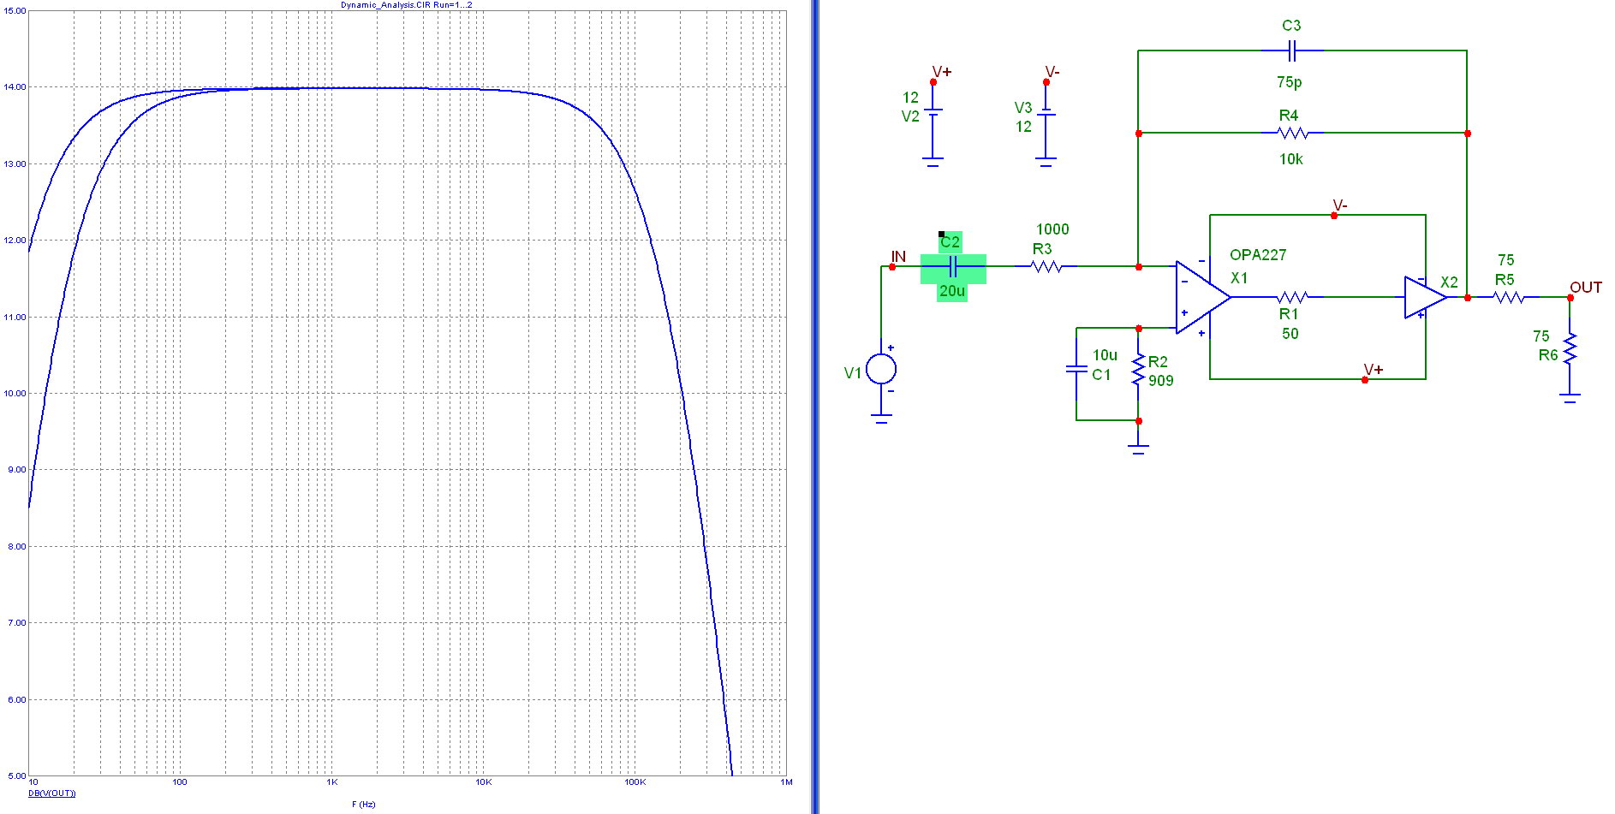The width and height of the screenshot is (1615, 814).
Task: Click the selection handle above C2 label
Action: coord(941,234)
